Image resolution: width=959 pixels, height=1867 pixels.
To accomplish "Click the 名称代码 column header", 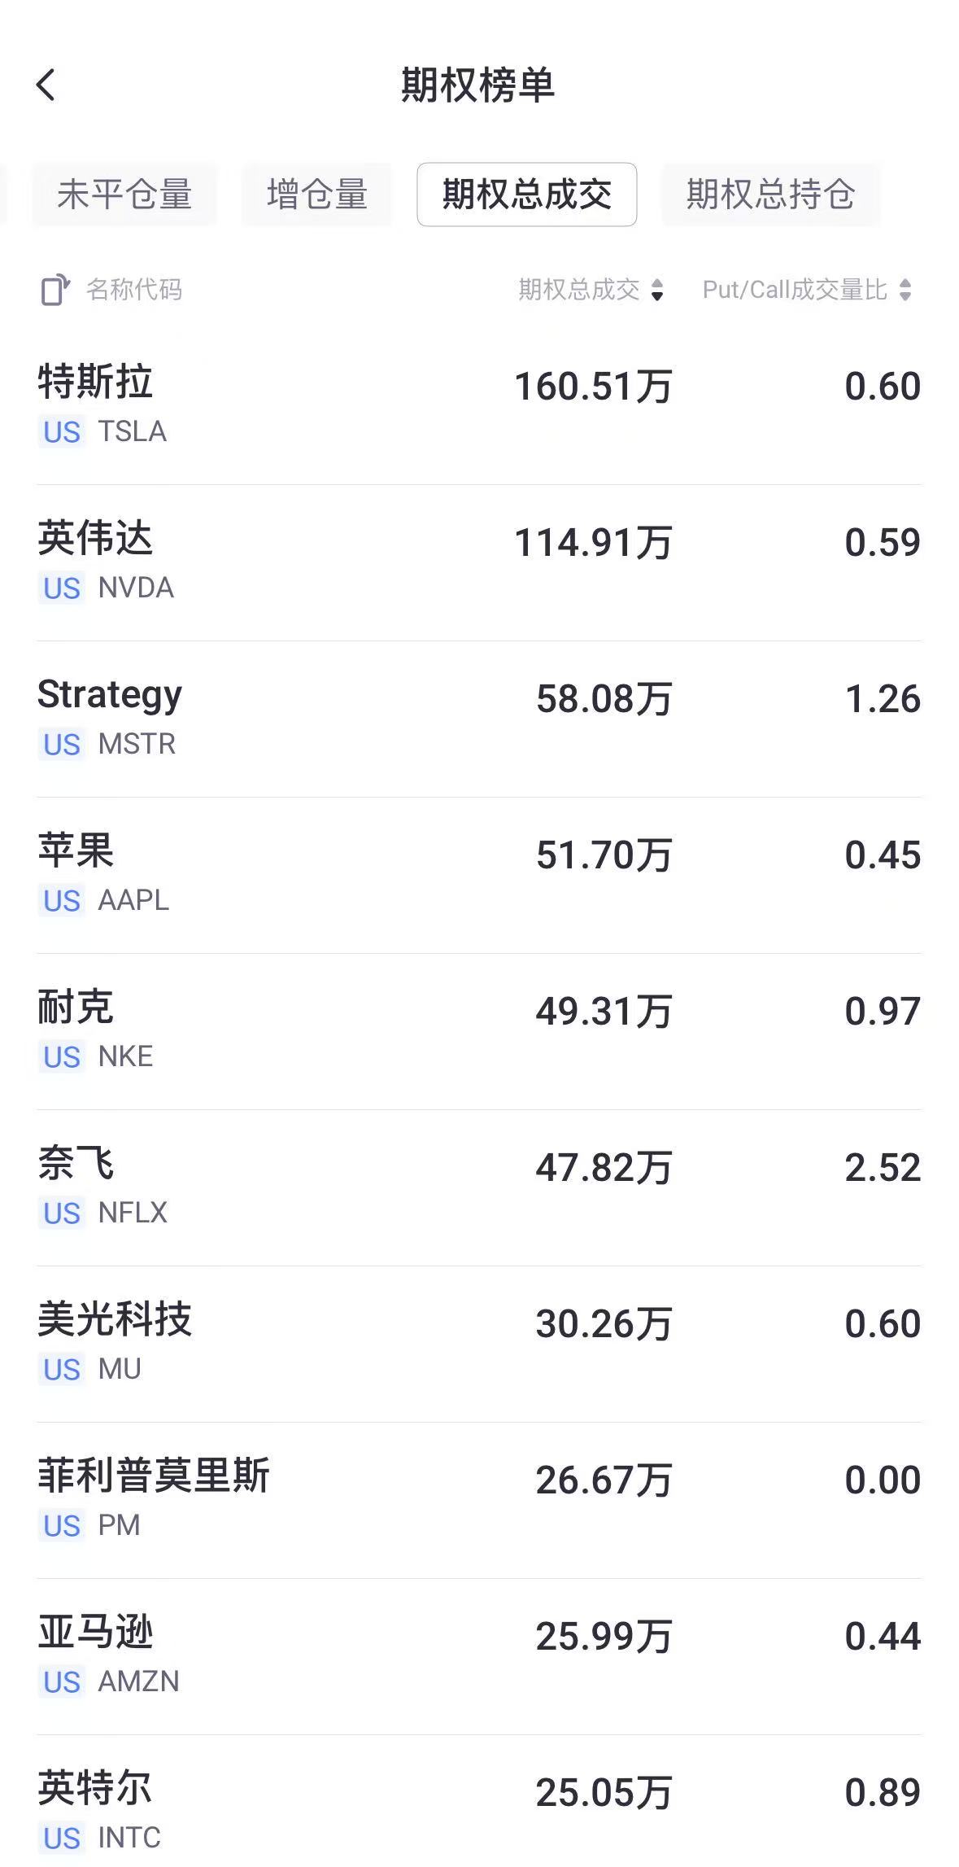I will point(134,291).
